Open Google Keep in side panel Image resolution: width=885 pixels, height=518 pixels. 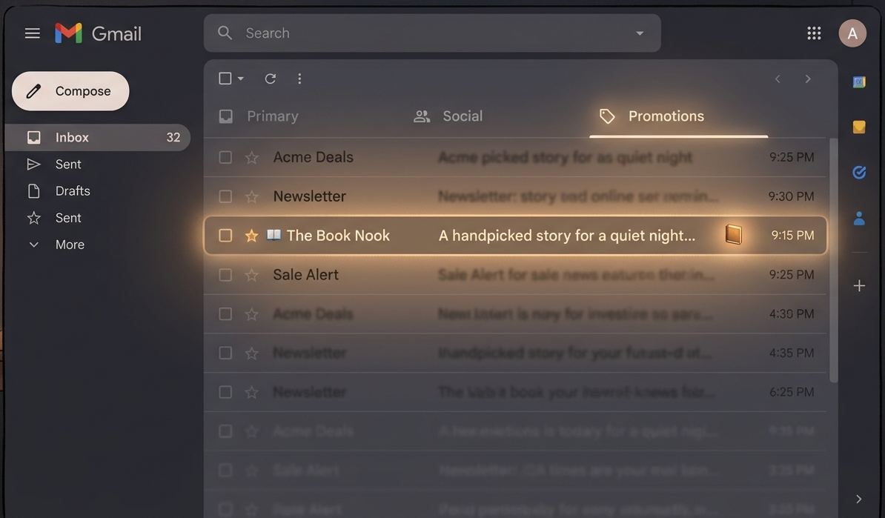tap(859, 127)
